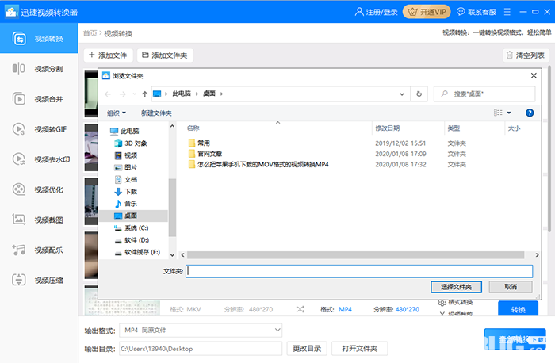
Task: Click the tree scroll-up arrow
Action: (x=172, y=126)
